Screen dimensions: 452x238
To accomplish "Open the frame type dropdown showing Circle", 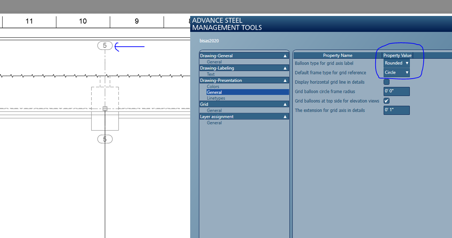I will point(396,72).
